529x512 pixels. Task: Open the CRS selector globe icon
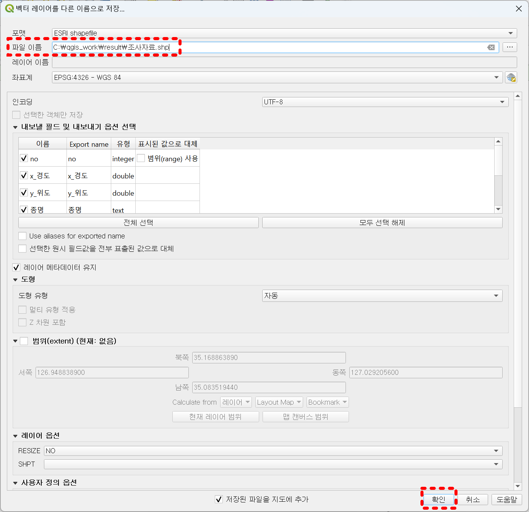511,78
